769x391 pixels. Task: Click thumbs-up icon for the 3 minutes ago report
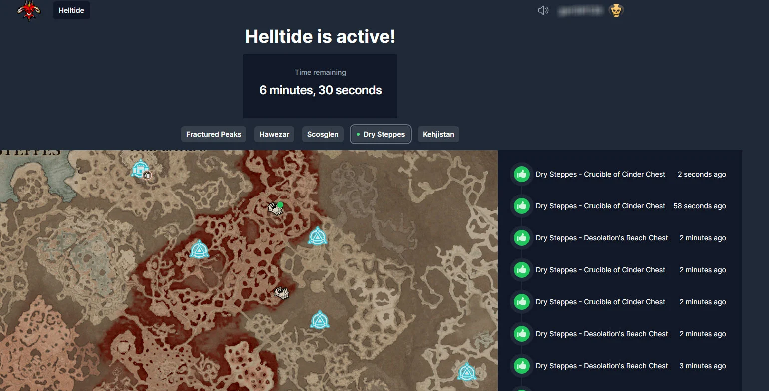pos(522,366)
